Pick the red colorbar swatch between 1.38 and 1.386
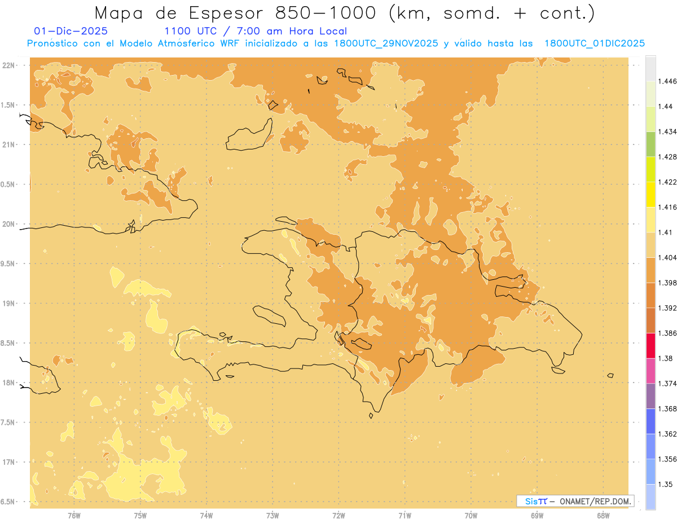Viewport: 677px width, 523px height. pos(650,346)
